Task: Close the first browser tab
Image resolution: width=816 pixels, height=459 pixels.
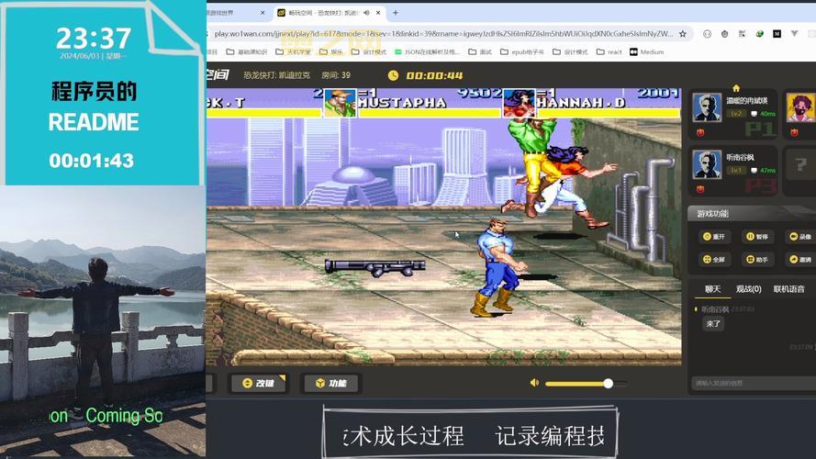Action: tap(263, 13)
